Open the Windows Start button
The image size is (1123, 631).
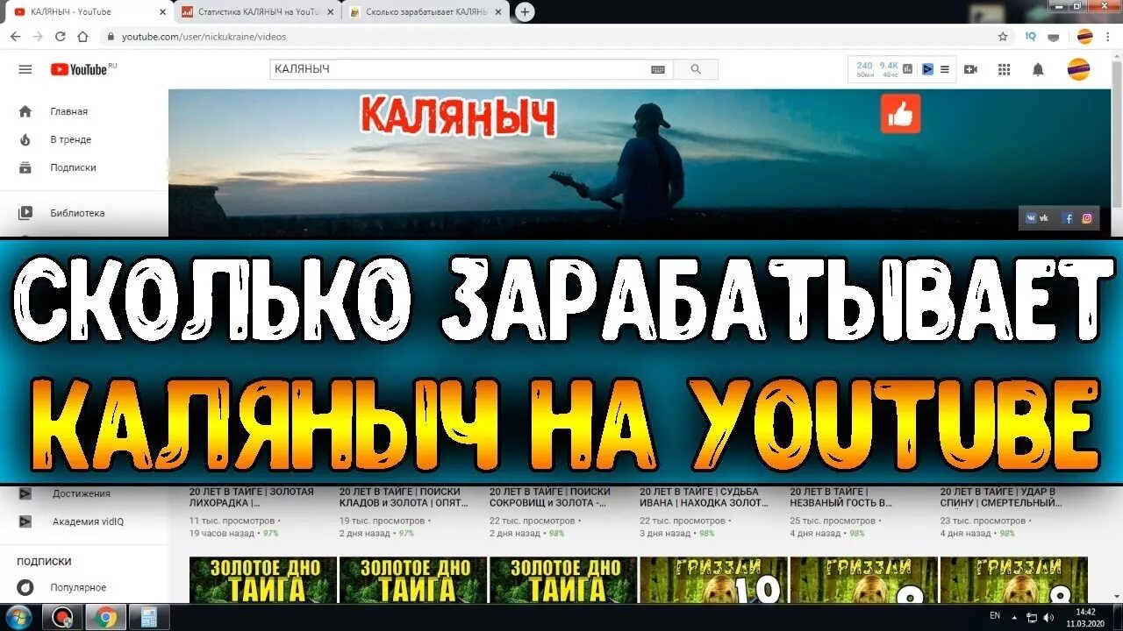click(18, 617)
